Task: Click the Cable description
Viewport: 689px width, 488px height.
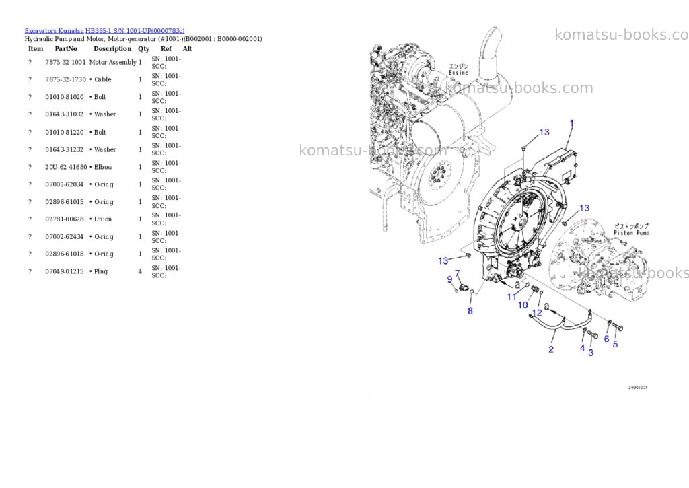Action: [103, 79]
